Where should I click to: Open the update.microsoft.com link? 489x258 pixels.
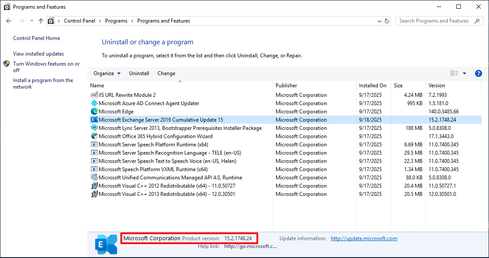pos(364,238)
